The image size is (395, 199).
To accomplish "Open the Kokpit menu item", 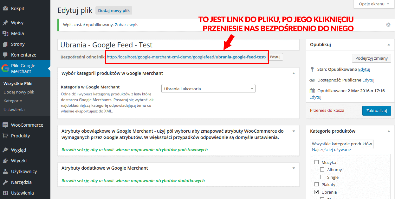I will tap(25, 9).
